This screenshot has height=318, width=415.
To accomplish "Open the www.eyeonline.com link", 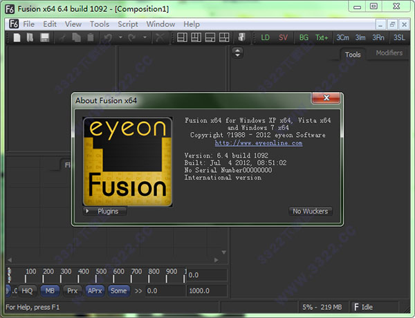I will click(259, 143).
